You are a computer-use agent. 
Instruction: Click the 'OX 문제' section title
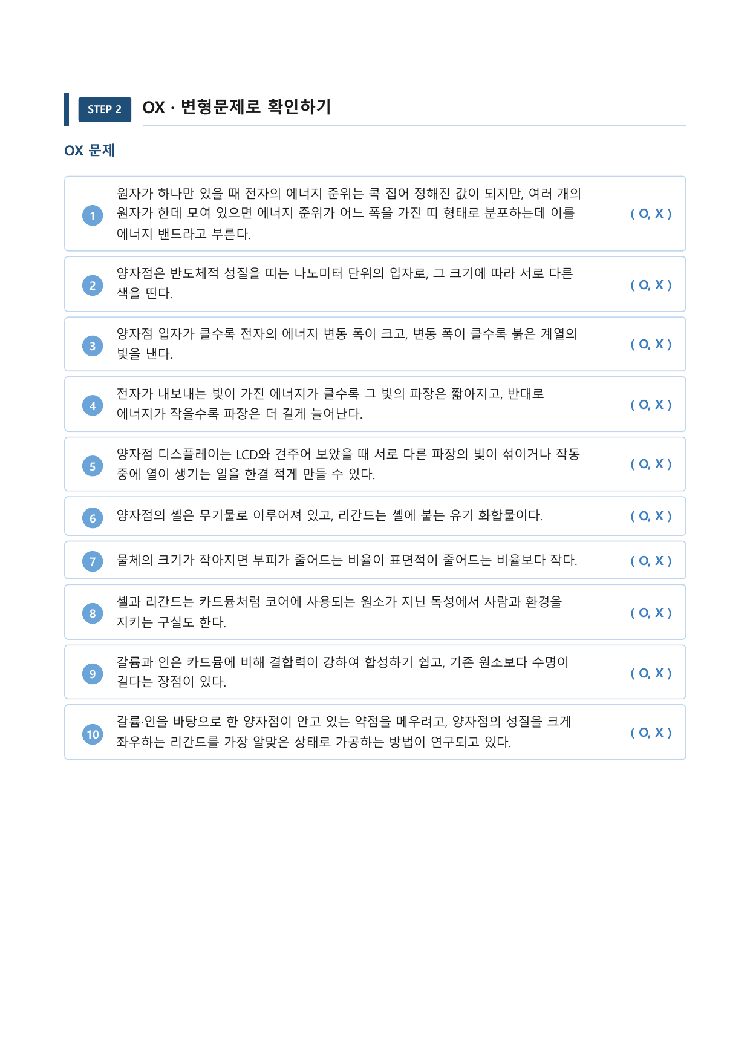[x=90, y=151]
